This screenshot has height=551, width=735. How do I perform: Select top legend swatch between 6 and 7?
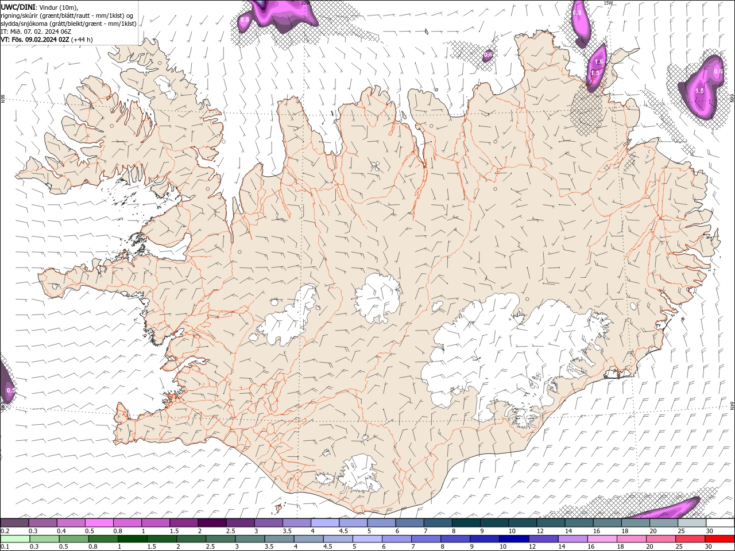click(x=409, y=523)
